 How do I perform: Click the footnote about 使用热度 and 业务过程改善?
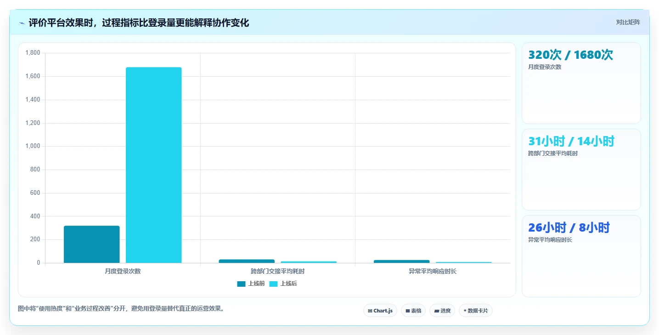(x=122, y=308)
